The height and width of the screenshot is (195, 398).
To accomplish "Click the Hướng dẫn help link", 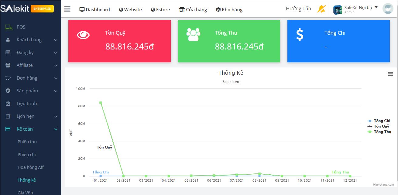I will (298, 9).
